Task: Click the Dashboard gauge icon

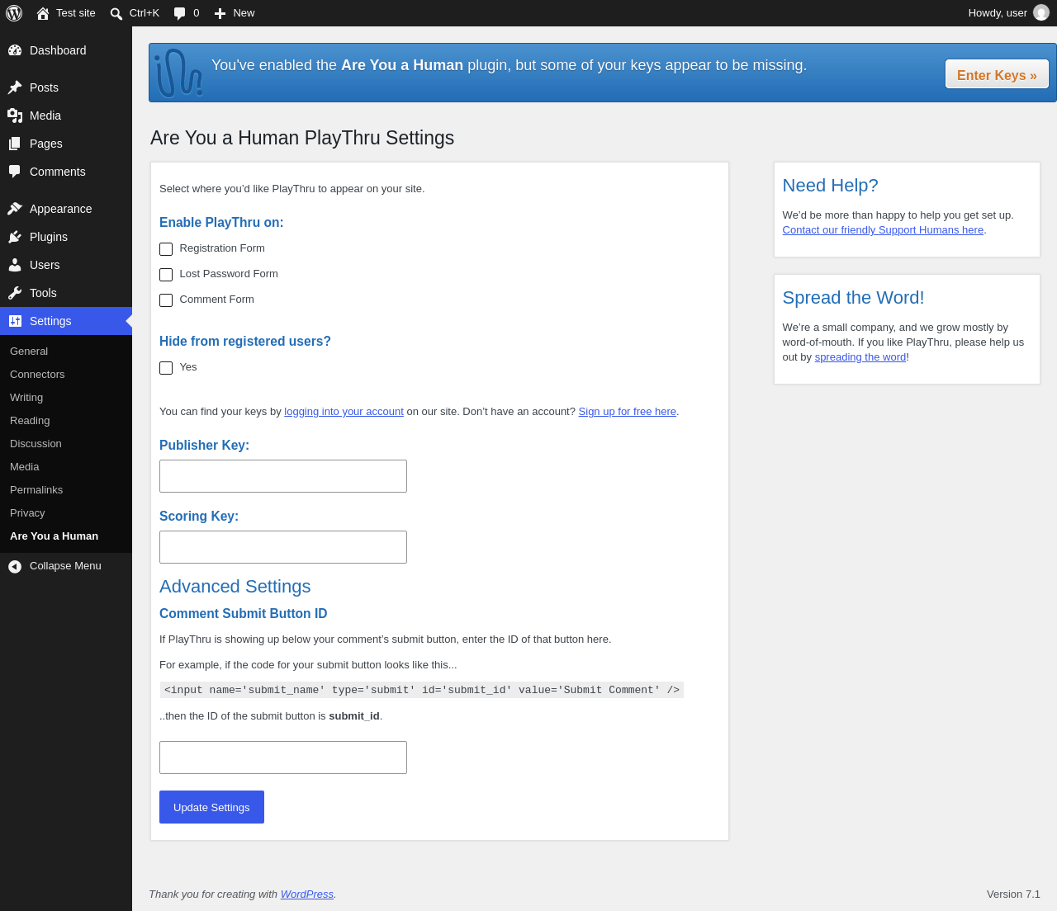Action: click(x=15, y=50)
